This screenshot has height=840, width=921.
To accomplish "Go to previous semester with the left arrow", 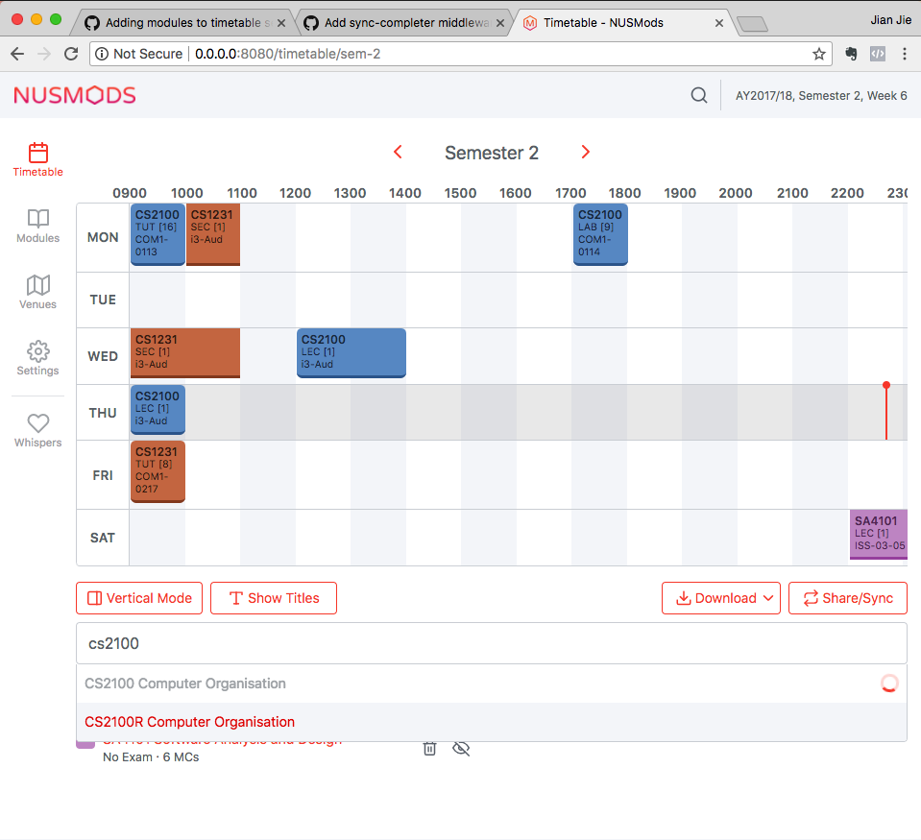I will point(398,152).
